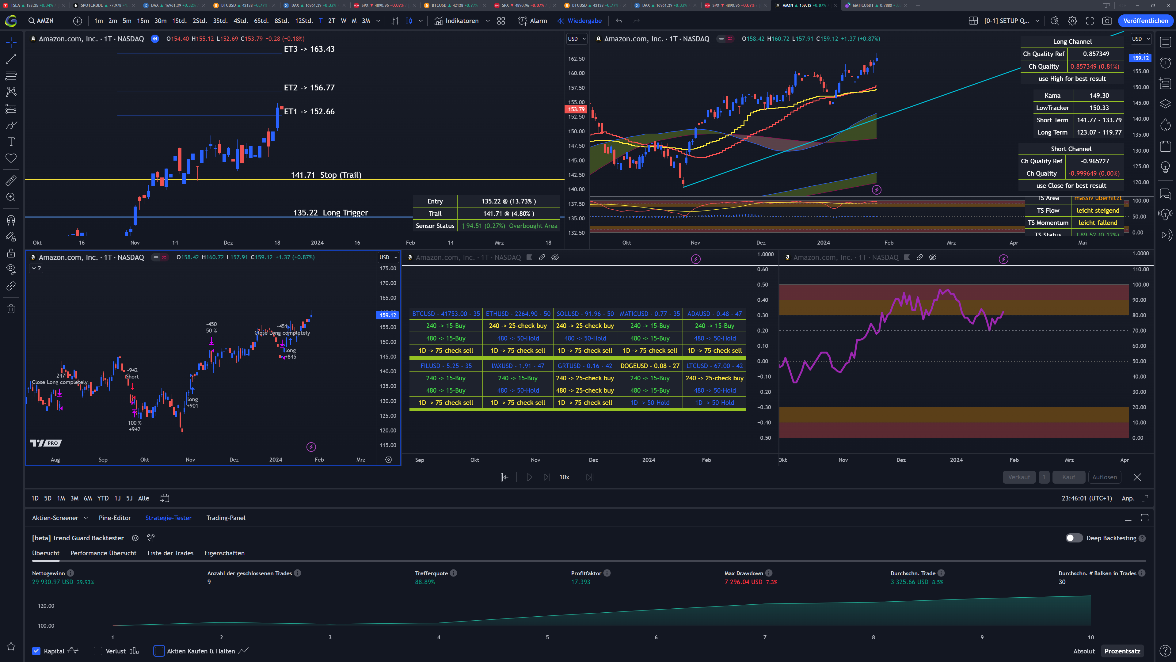Click the add symbol plus icon
1176x662 pixels.
[x=78, y=21]
